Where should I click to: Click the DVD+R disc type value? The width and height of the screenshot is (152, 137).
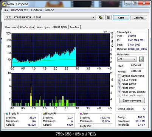[132, 36]
